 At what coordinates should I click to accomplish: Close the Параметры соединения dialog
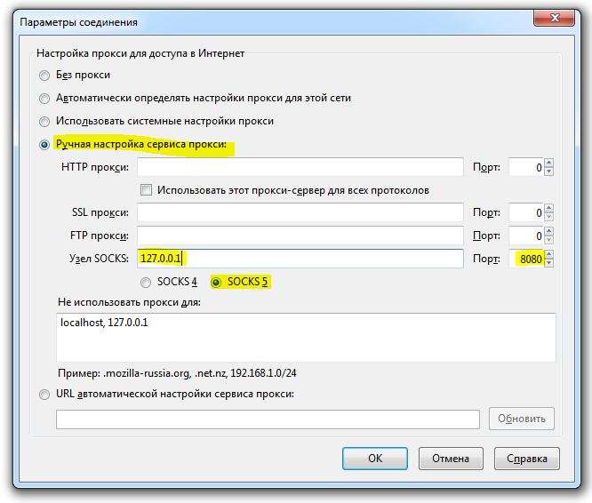(555, 18)
